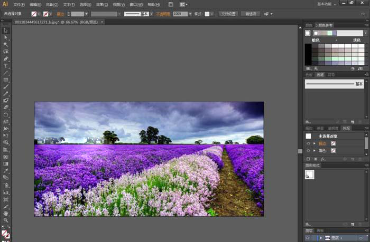Select the Selection tool in toolbox
This screenshot has height=242, width=370.
(6, 31)
